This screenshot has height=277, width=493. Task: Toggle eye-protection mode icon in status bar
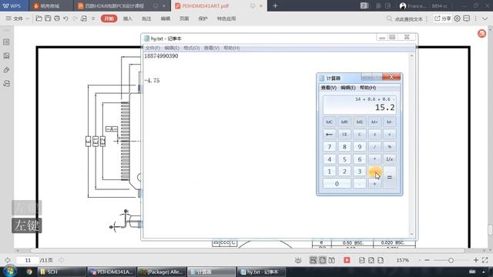pos(298,260)
